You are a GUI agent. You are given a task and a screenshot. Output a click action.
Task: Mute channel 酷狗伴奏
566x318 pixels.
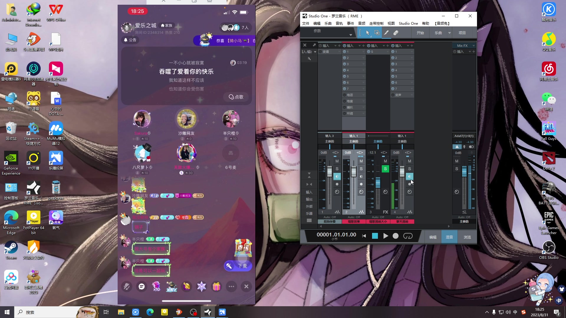pos(337,161)
